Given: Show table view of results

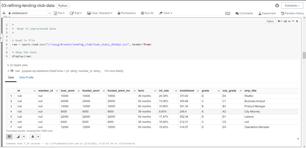Looking at the screenshot, I should [x=10, y=136].
